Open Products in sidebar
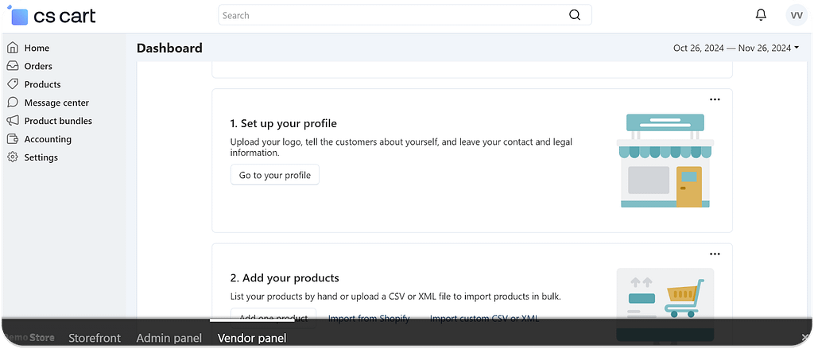Screen dimensions: 814x349 pyautogui.click(x=43, y=84)
